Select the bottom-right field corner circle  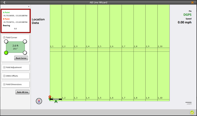click(25, 52)
